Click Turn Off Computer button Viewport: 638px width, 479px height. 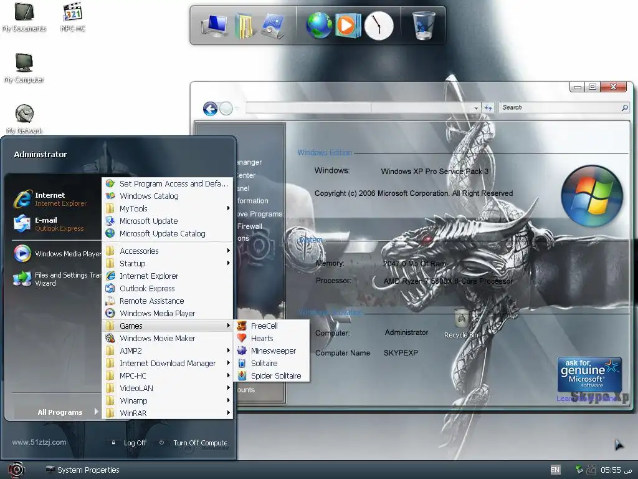pyautogui.click(x=194, y=443)
